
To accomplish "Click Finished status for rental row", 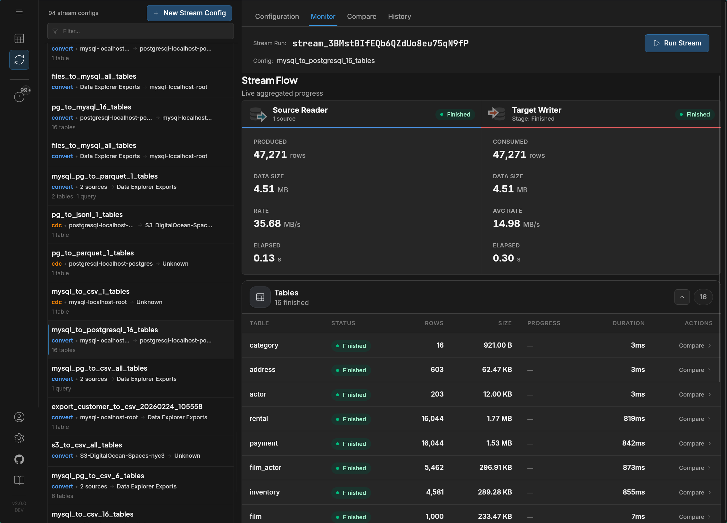I will 351,419.
